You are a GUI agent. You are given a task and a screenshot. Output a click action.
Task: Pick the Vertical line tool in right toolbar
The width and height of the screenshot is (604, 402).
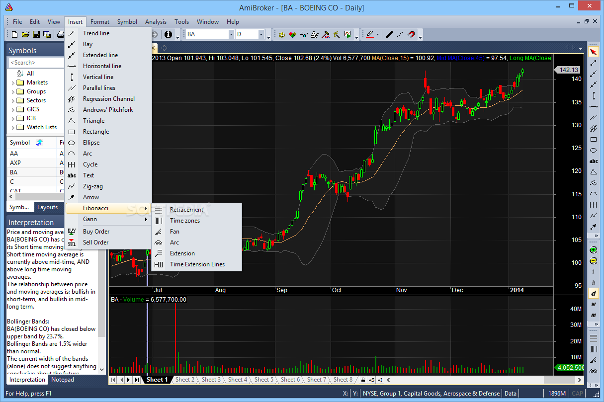click(x=594, y=95)
